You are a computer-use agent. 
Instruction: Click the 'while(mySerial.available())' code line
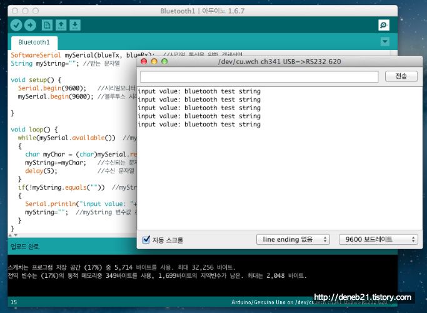coord(67,138)
